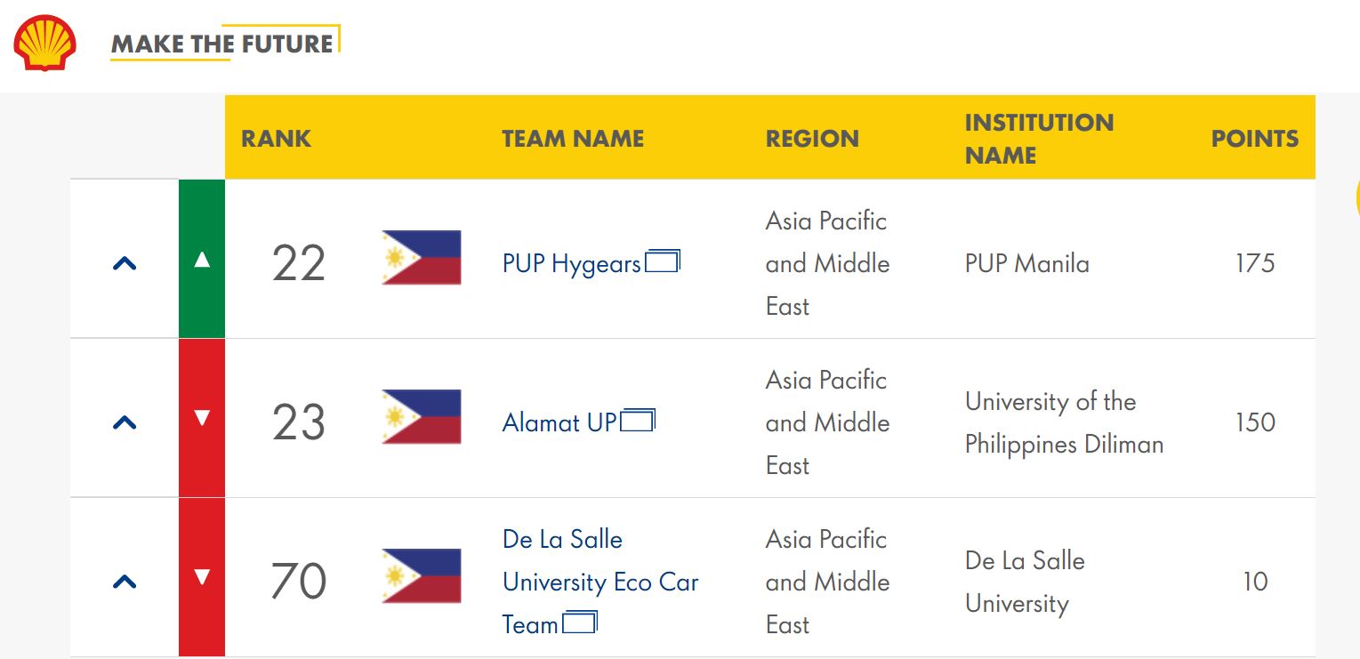1360x659 pixels.
Task: Click the new-window icon beside Alamat UP
Action: (638, 420)
